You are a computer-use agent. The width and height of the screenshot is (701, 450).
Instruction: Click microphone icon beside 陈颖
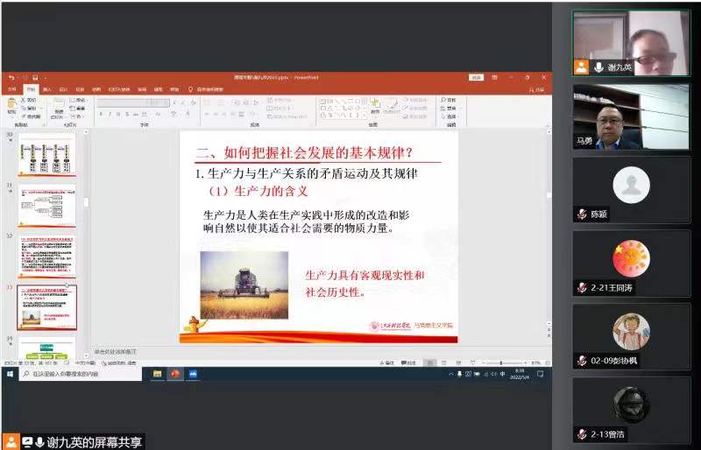[x=581, y=214]
